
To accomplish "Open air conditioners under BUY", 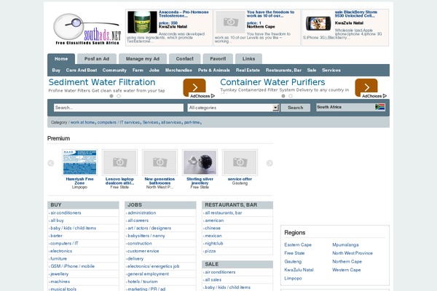I will coord(66,212).
